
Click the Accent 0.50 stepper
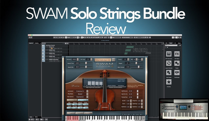coord(131,101)
